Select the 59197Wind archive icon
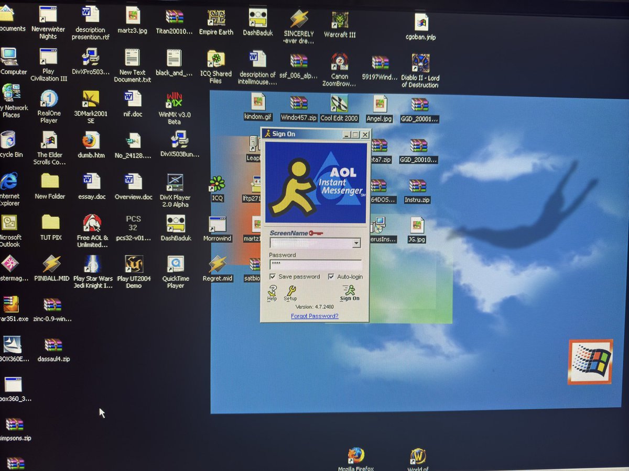 (381, 63)
